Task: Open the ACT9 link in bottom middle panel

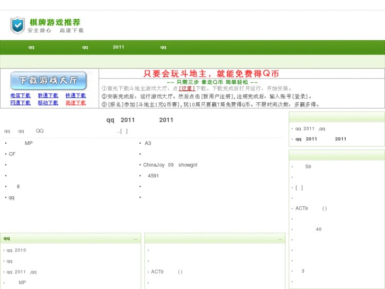Action: click(x=167, y=272)
